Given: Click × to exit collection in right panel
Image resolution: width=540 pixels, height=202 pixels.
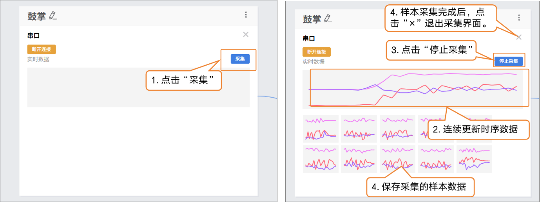Looking at the screenshot, I should pos(519,38).
